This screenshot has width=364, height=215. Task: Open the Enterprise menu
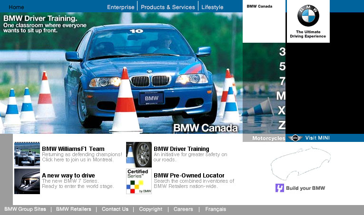121,7
